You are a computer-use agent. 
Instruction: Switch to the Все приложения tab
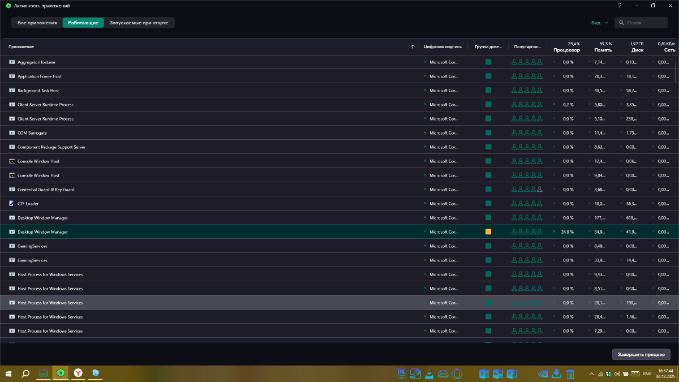coord(37,23)
